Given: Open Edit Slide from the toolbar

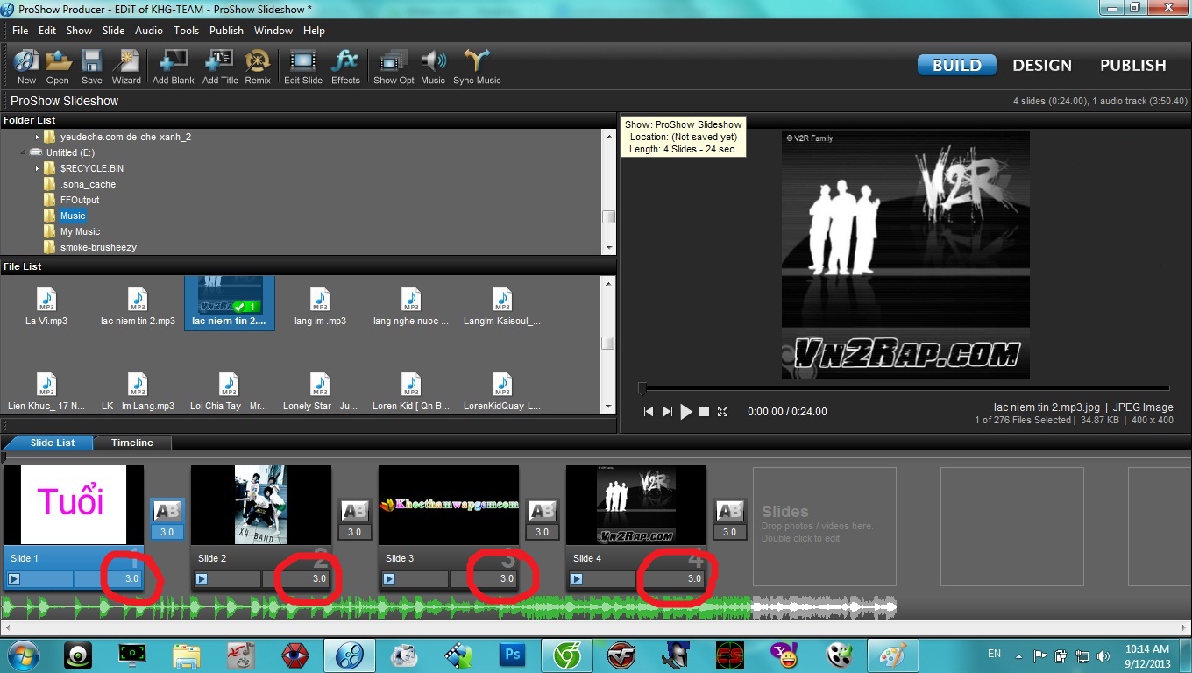Looking at the screenshot, I should pyautogui.click(x=302, y=62).
